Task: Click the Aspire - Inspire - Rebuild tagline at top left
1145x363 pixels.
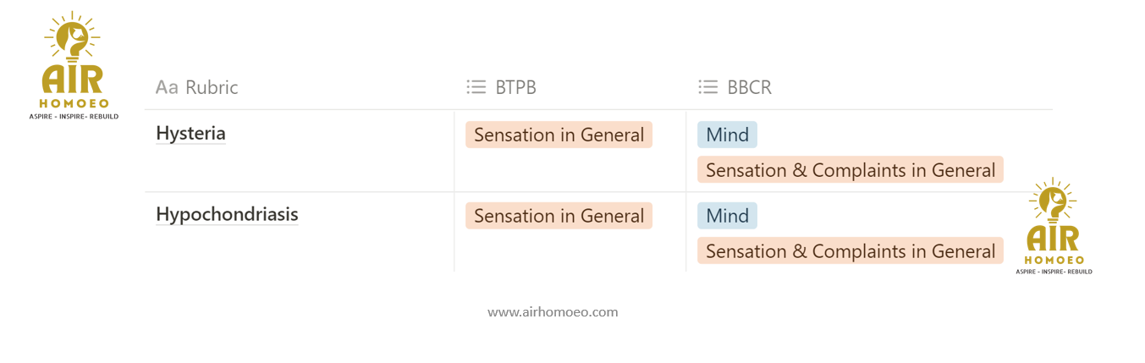Action: (x=74, y=116)
